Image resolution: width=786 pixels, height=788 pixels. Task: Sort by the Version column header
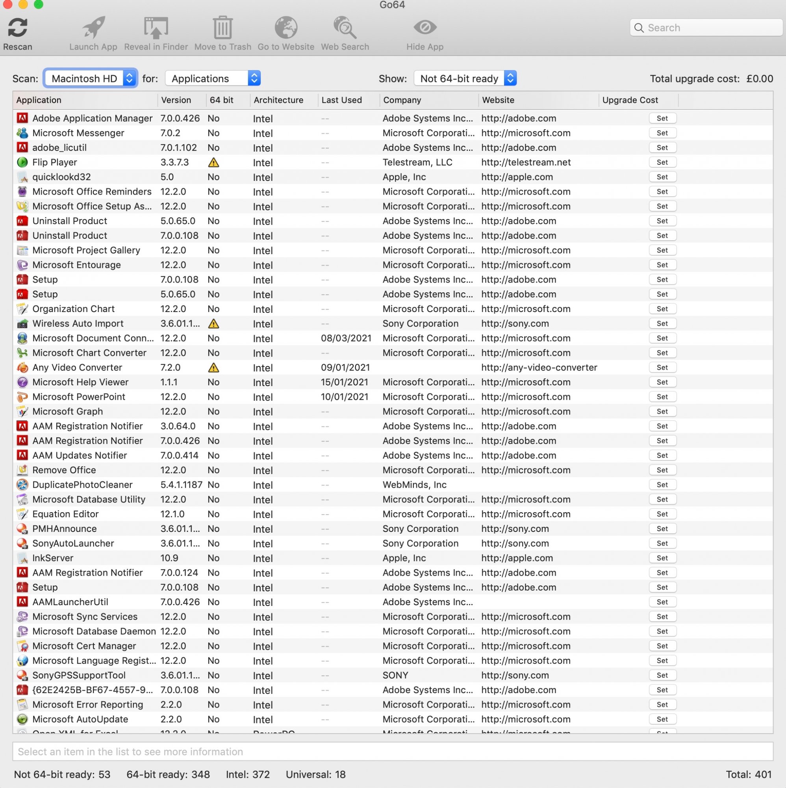(x=182, y=100)
